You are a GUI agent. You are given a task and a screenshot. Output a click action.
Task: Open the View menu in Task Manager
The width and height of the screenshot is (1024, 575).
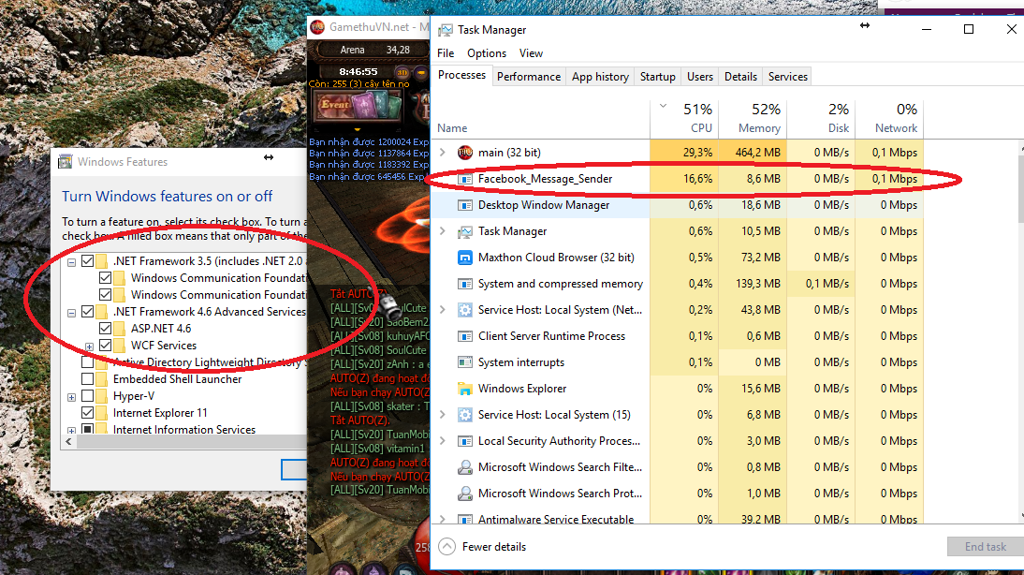pos(531,53)
